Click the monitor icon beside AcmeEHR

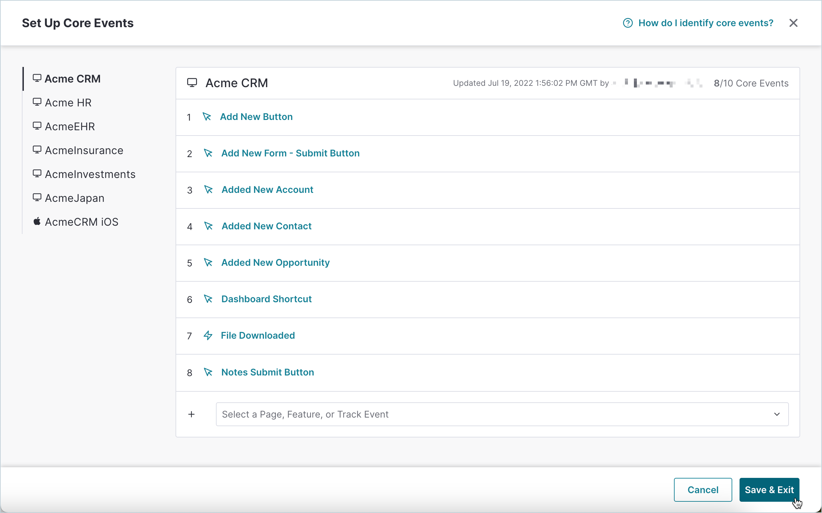coord(37,126)
